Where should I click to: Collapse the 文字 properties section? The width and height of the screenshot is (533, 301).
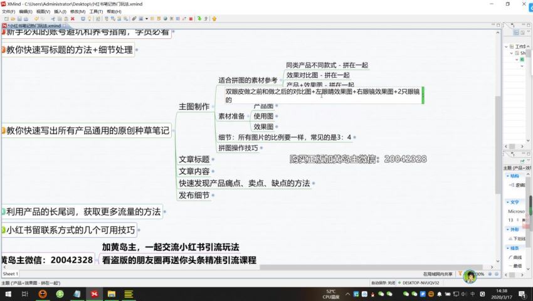(x=508, y=202)
